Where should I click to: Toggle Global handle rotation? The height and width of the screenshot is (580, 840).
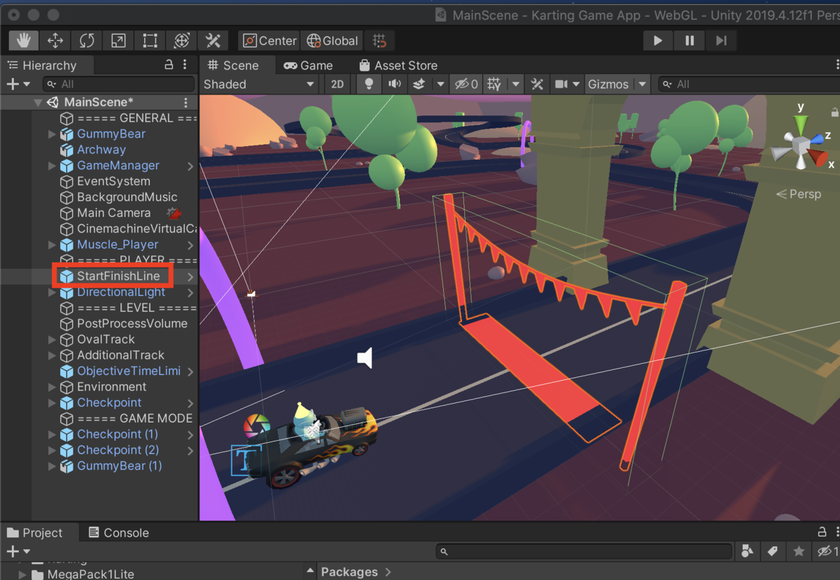pyautogui.click(x=332, y=41)
